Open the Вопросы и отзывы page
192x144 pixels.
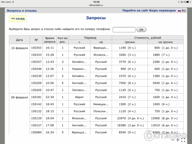click(22, 11)
